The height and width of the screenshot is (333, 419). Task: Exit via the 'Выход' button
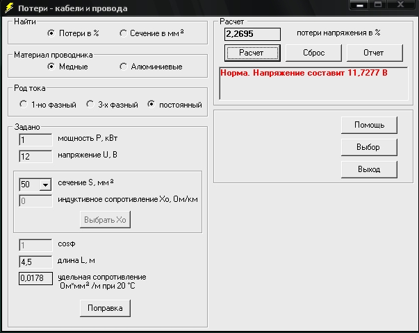[368, 169]
